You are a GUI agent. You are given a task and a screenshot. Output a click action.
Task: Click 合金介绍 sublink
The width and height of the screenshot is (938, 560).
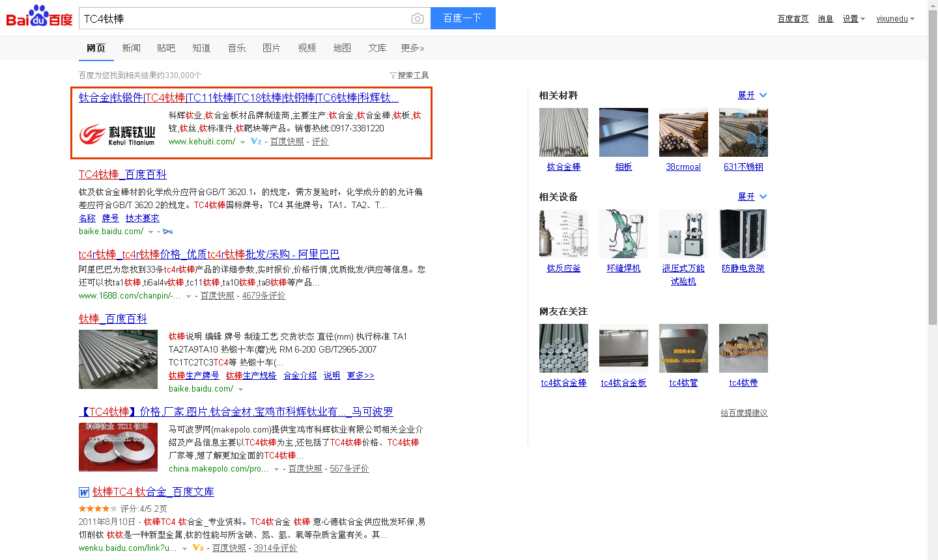300,376
